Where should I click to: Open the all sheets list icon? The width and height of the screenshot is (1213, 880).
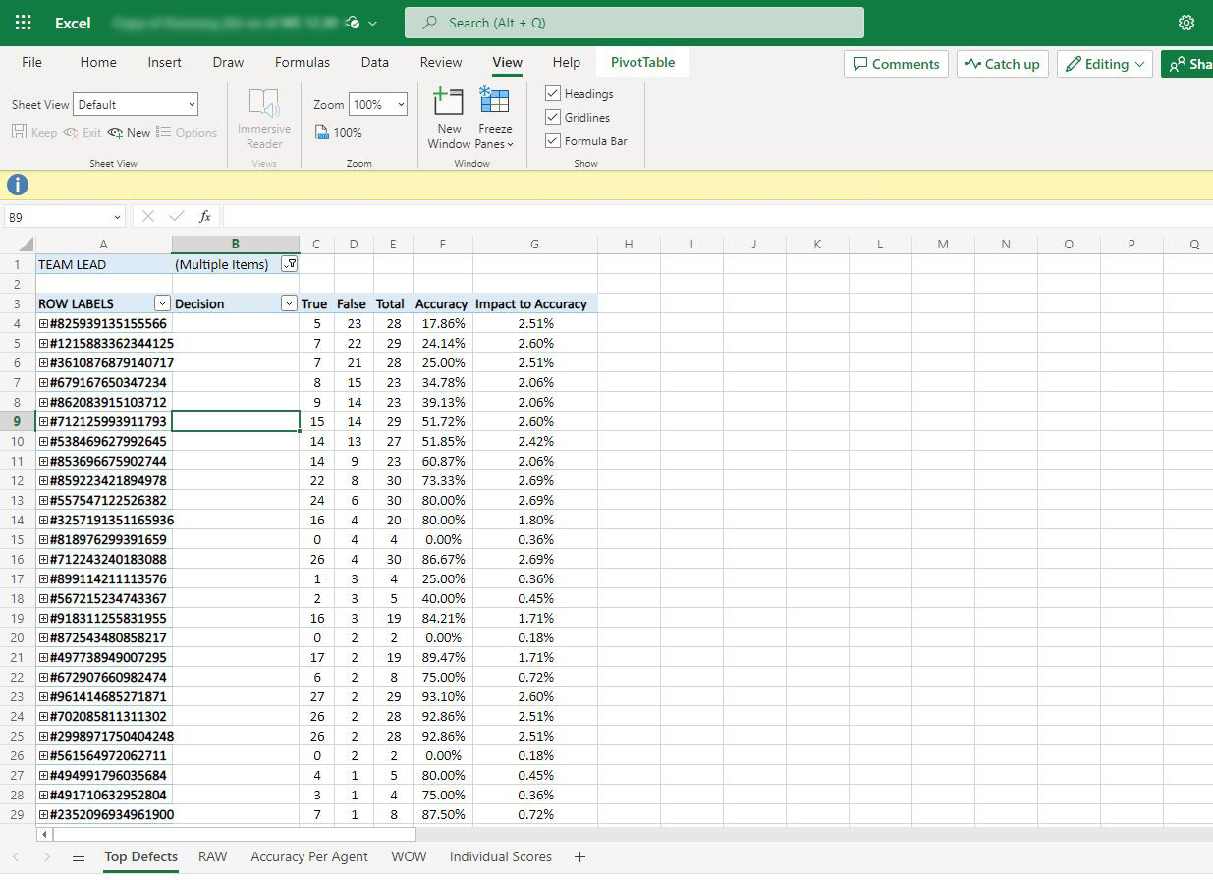79,857
